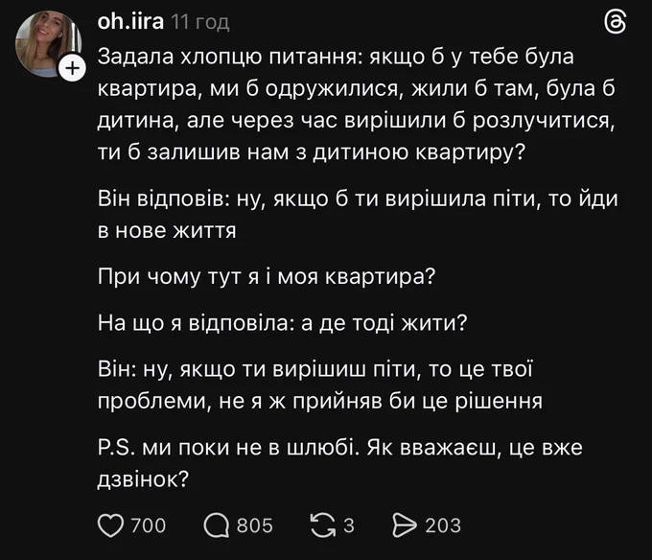Share the post via paper plane icon
The width and height of the screenshot is (652, 560).
(x=405, y=525)
